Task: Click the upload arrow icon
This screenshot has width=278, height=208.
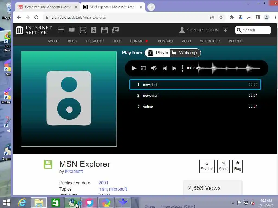Action: (225, 30)
